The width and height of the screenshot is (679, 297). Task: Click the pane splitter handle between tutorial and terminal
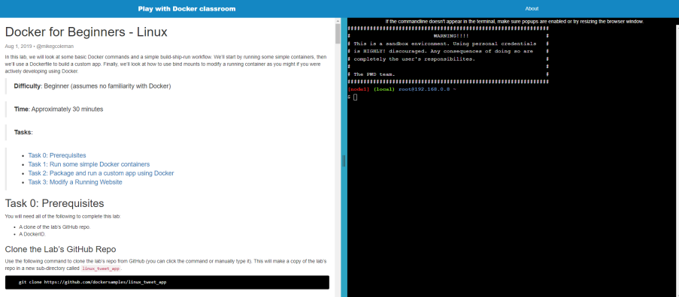[x=344, y=160]
